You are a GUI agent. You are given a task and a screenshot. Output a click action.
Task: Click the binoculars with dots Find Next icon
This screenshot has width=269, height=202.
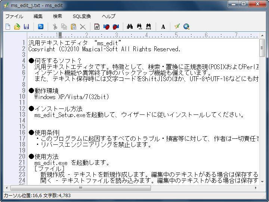139,27
